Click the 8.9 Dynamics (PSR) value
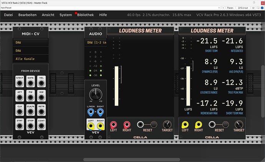 [x=211, y=62]
